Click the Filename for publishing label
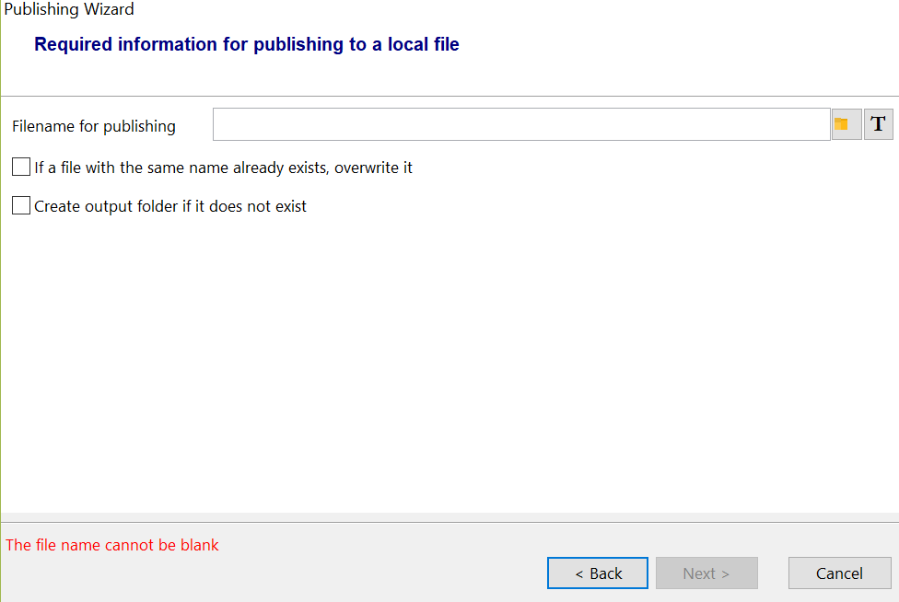 pyautogui.click(x=94, y=126)
